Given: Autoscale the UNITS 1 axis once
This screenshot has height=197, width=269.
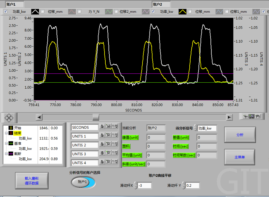Looking at the screenshot, I should [x=109, y=135].
